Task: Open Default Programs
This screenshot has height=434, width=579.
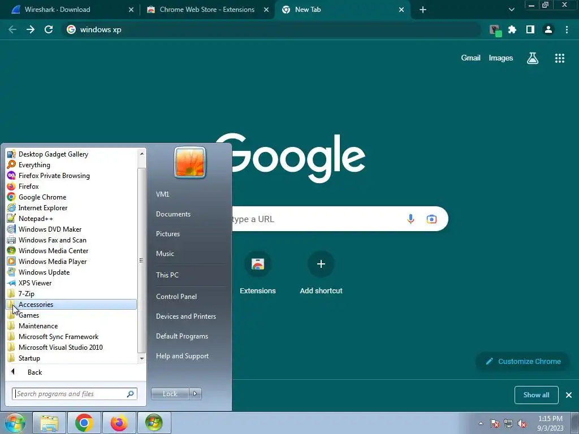Action: coord(182,336)
